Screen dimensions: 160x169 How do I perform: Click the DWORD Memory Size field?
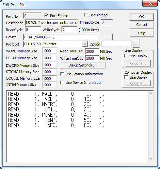[x=49, y=65]
